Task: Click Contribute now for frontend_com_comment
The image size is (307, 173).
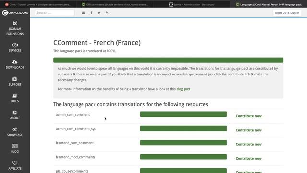Action: 248,144
